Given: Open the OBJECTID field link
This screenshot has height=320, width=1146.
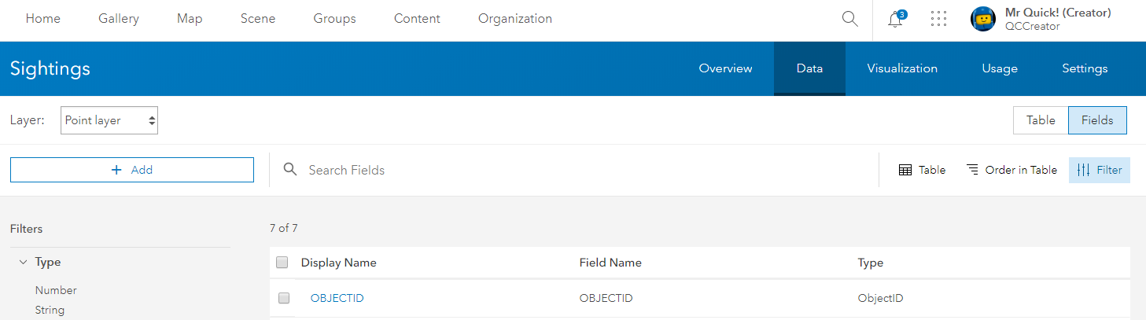Looking at the screenshot, I should (x=337, y=298).
